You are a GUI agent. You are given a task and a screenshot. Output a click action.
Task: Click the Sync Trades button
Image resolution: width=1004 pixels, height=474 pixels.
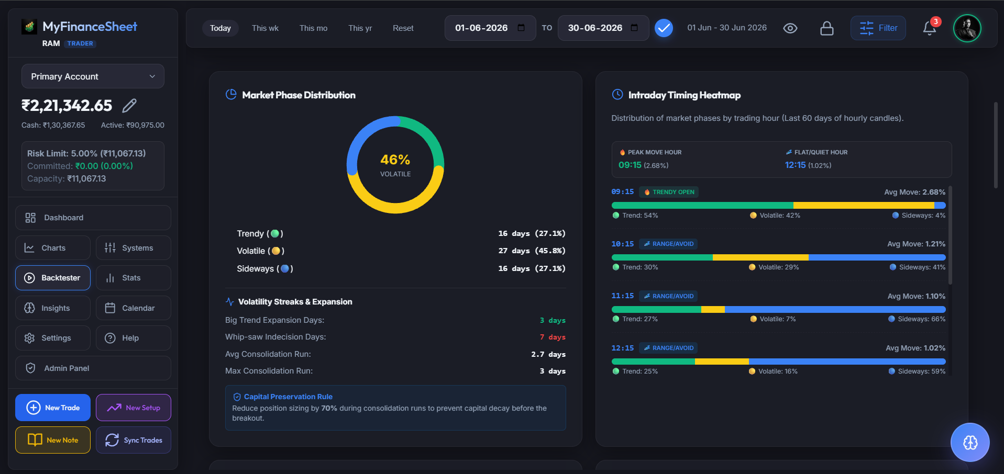click(134, 440)
